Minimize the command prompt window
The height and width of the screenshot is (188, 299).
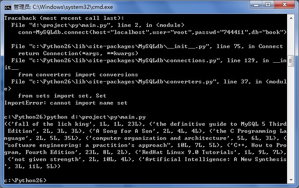coord(256,5)
